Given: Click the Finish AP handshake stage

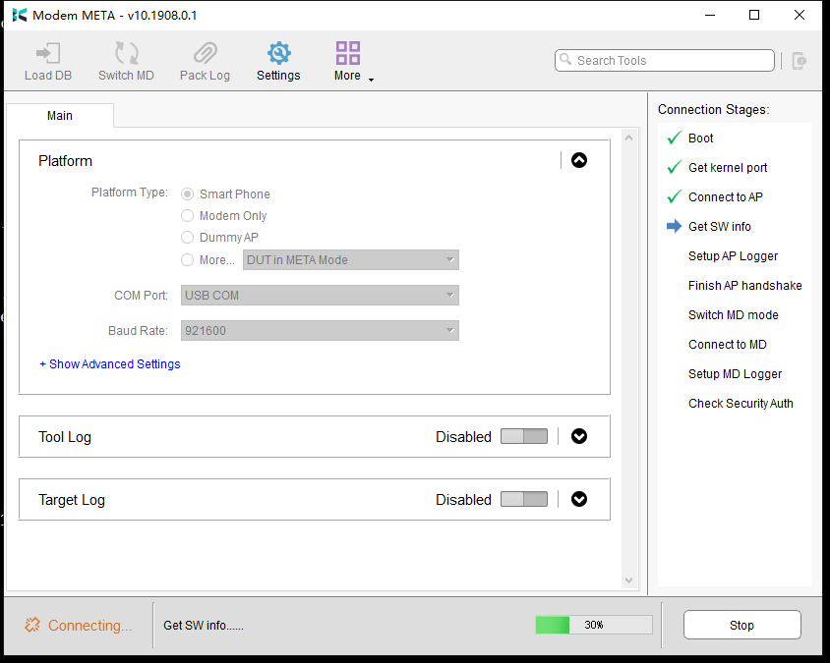Looking at the screenshot, I should tap(745, 286).
